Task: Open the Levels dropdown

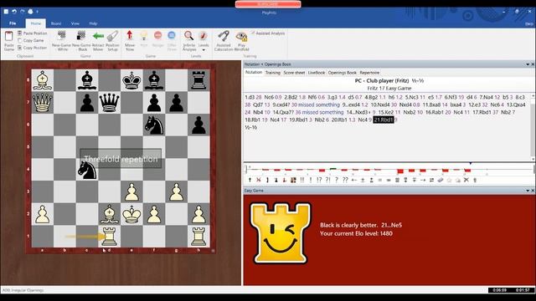Action: click(x=204, y=41)
